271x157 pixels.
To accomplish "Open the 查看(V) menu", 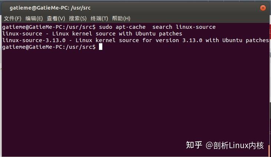I will point(56,18).
